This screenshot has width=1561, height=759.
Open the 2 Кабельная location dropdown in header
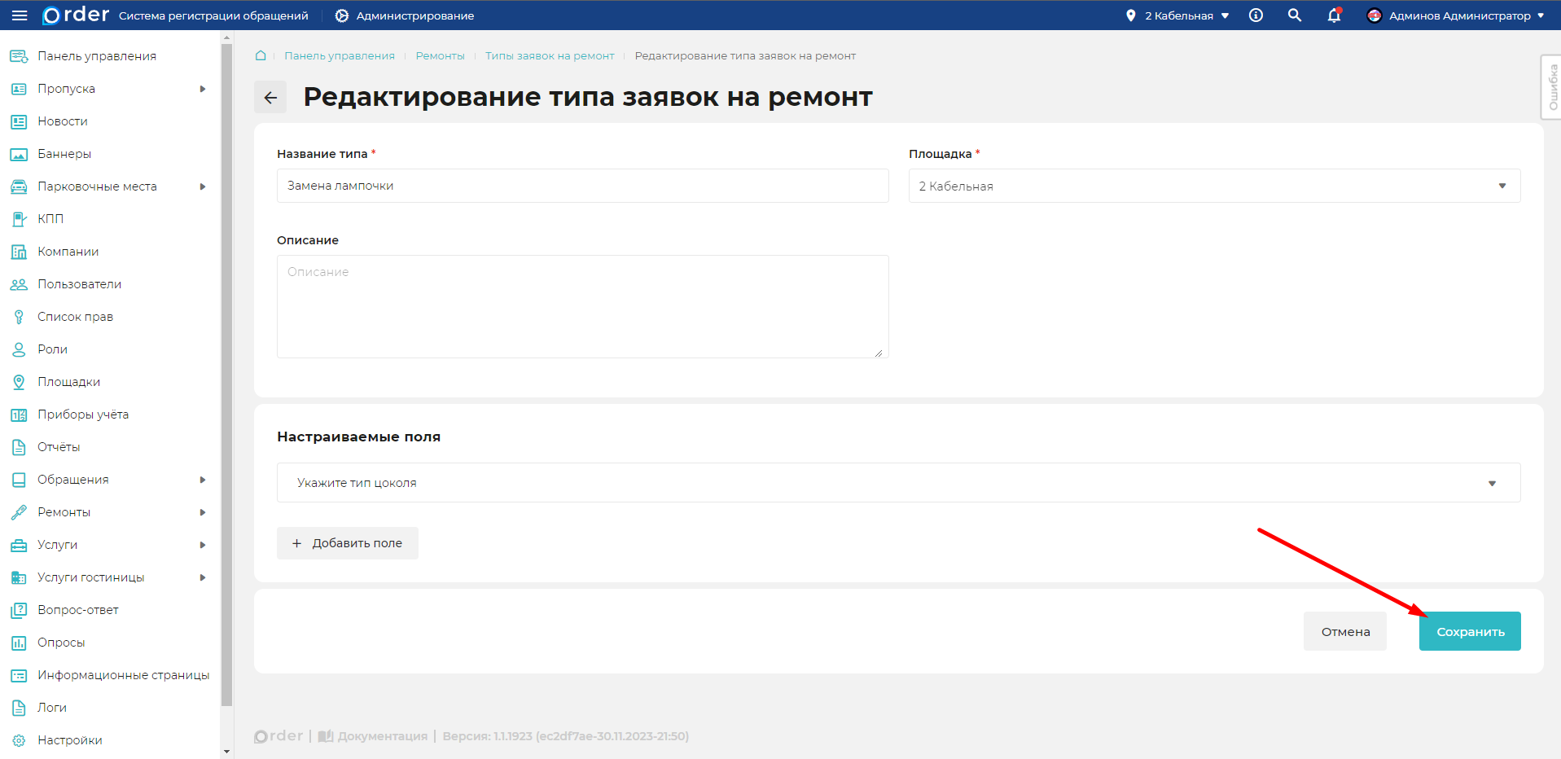pos(1178,15)
